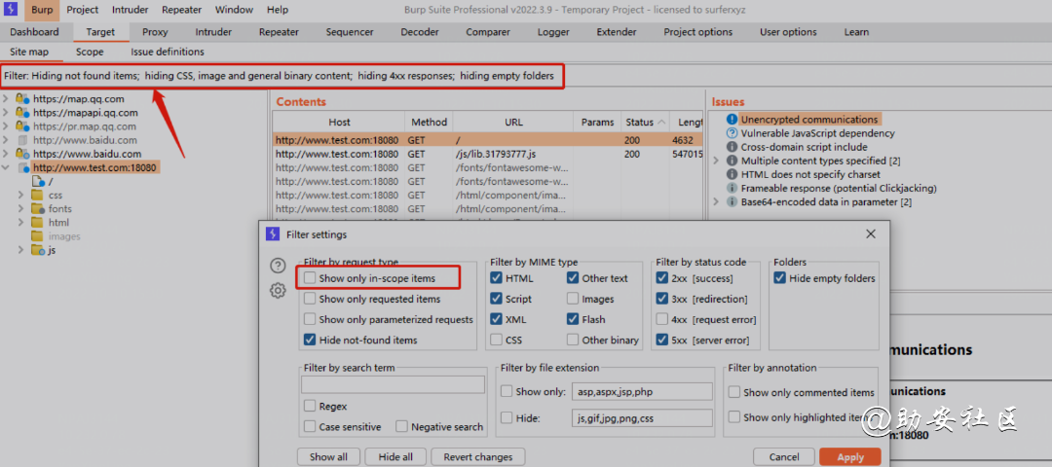Sort contents by Status column header
Image resolution: width=1052 pixels, height=467 pixels.
click(645, 122)
